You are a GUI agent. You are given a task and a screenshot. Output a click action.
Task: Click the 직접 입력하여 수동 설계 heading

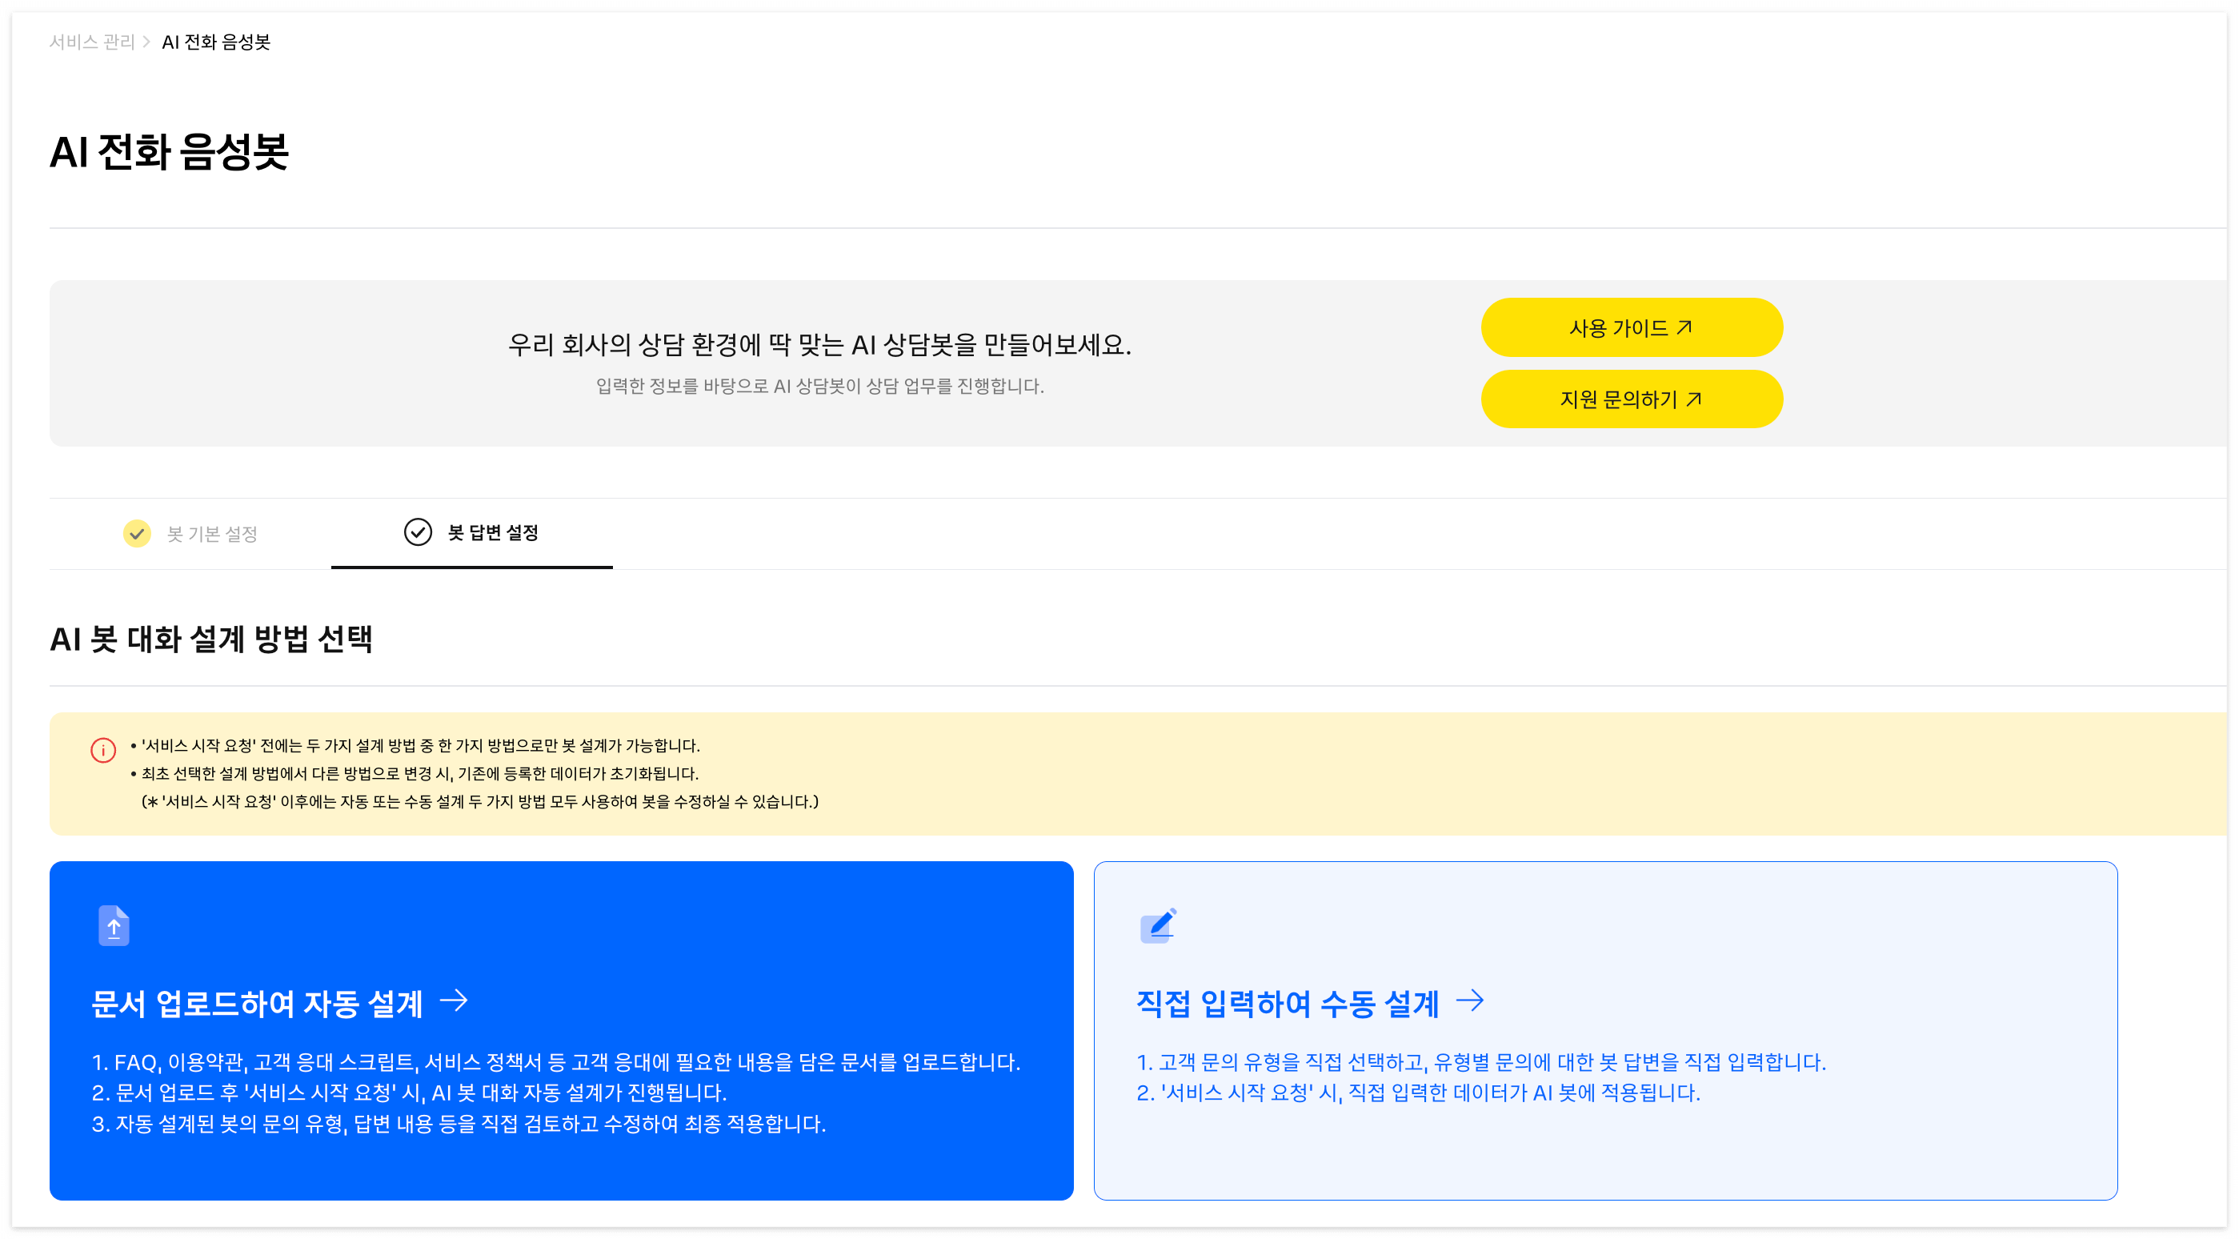(x=1288, y=1004)
